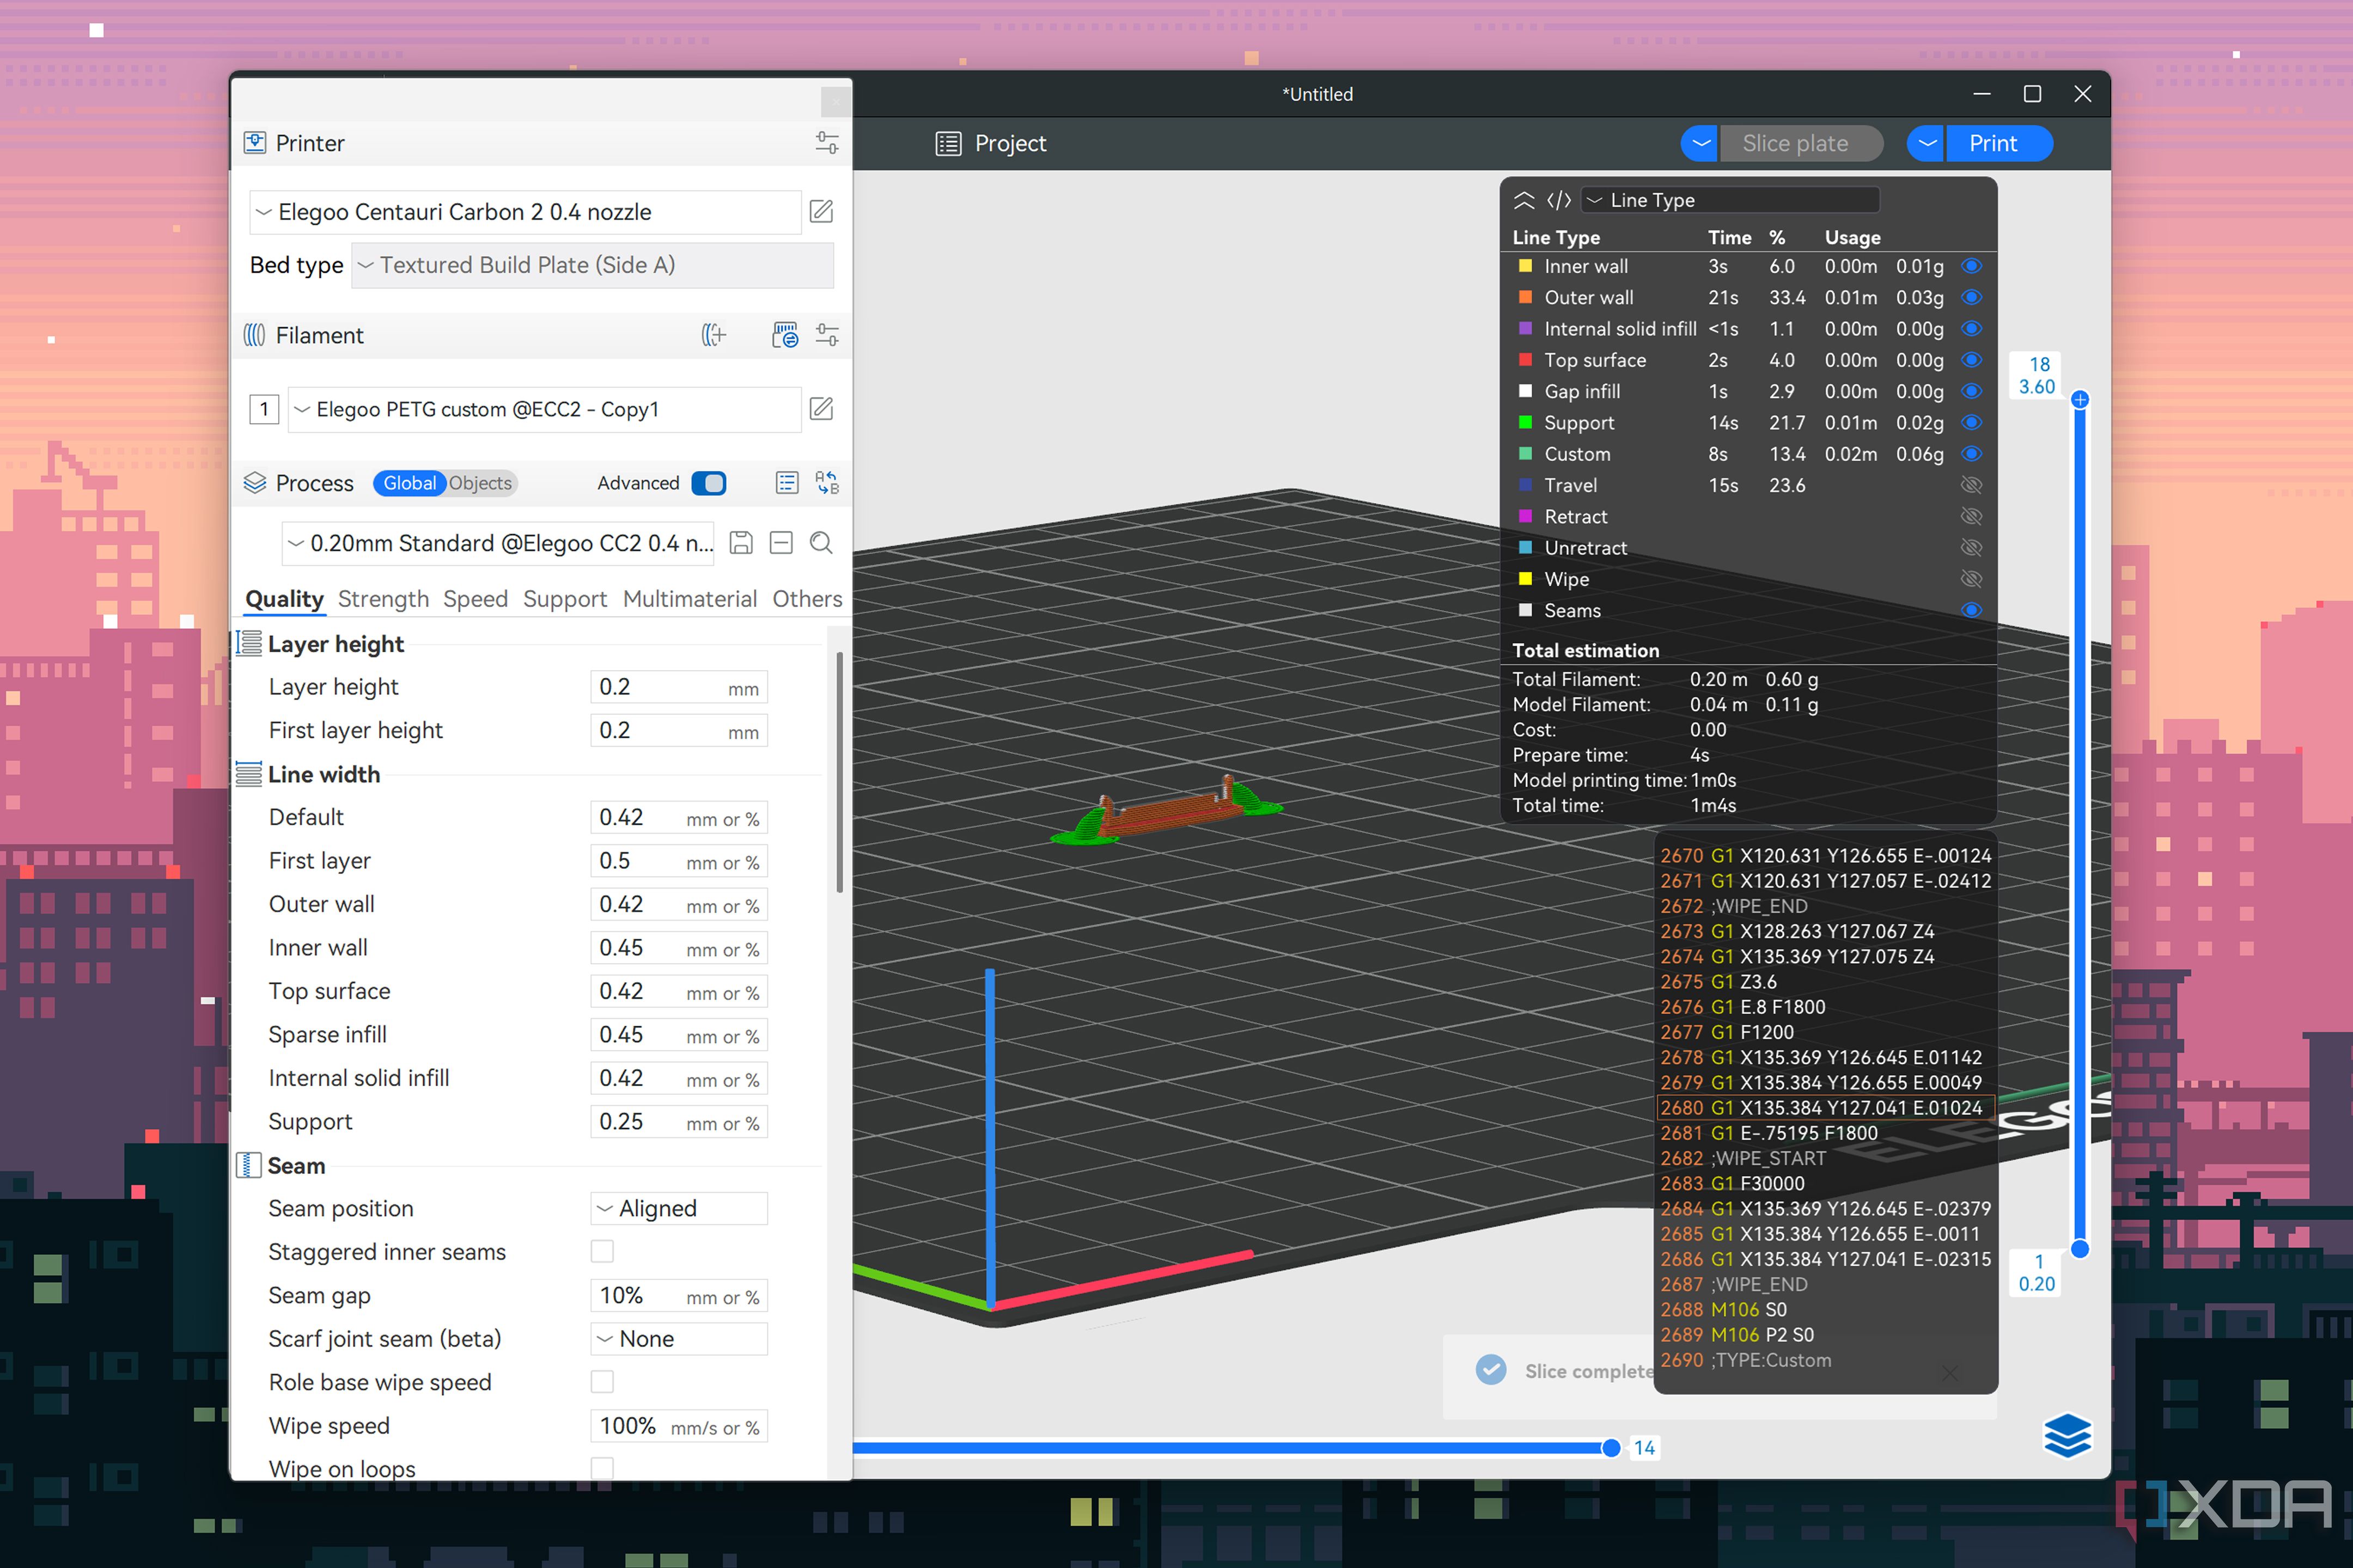Open the Seam position dropdown

coord(679,1208)
